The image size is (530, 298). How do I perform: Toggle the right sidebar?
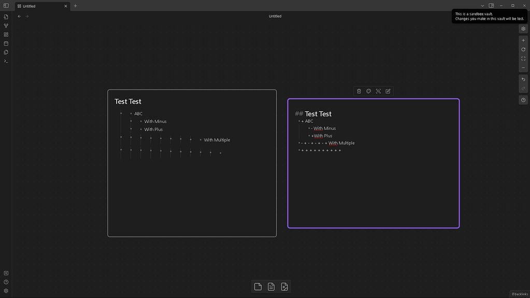click(x=491, y=6)
